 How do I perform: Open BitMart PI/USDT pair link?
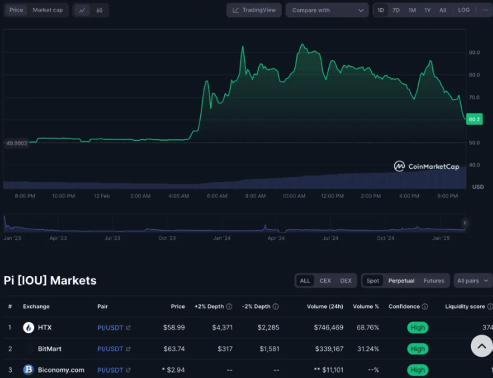[x=110, y=349]
